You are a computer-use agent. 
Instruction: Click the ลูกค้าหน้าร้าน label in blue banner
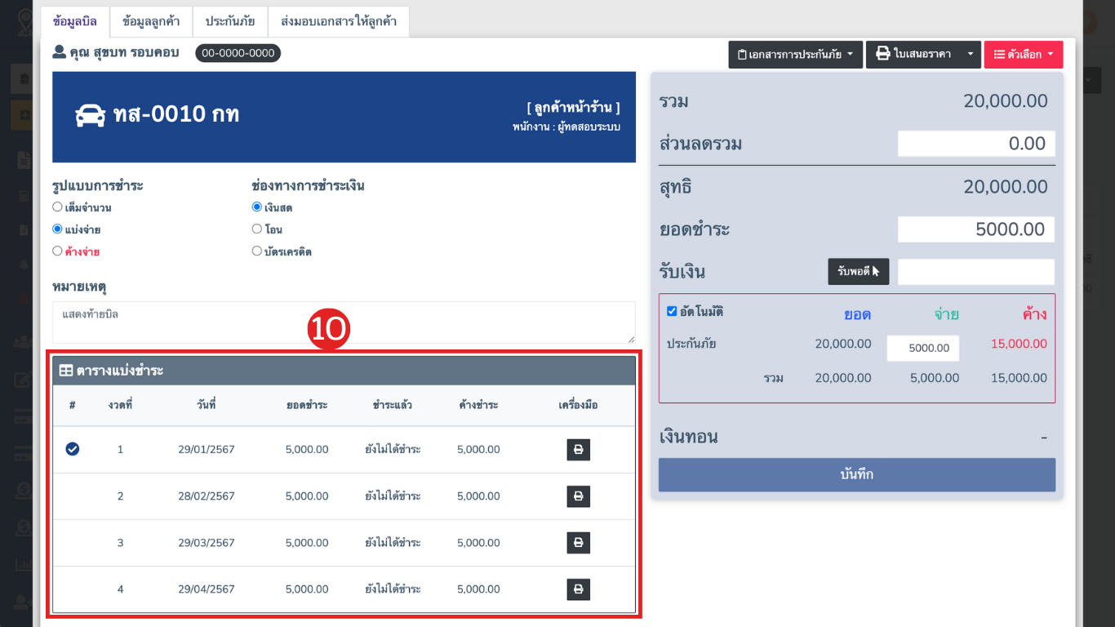(573, 108)
